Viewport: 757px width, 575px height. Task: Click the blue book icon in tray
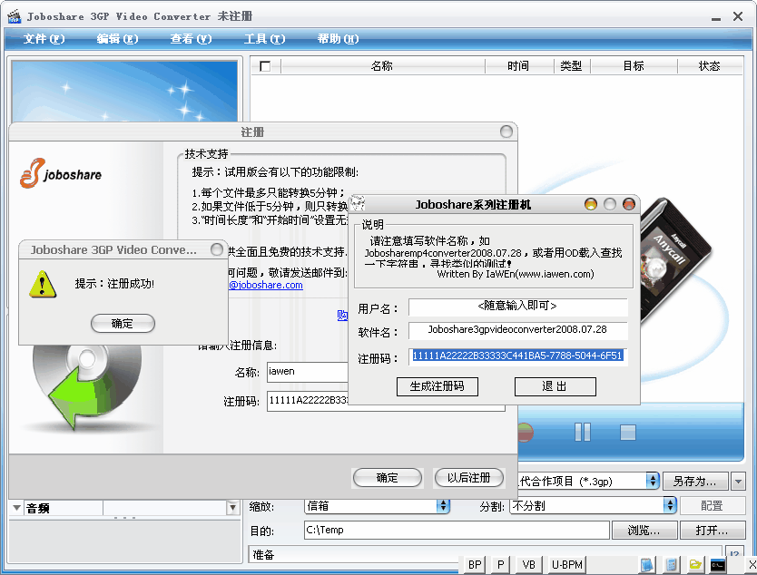(x=647, y=565)
